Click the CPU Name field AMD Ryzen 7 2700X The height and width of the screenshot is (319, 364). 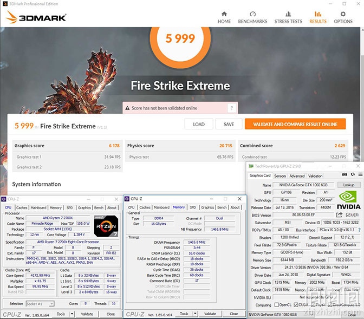(58, 218)
